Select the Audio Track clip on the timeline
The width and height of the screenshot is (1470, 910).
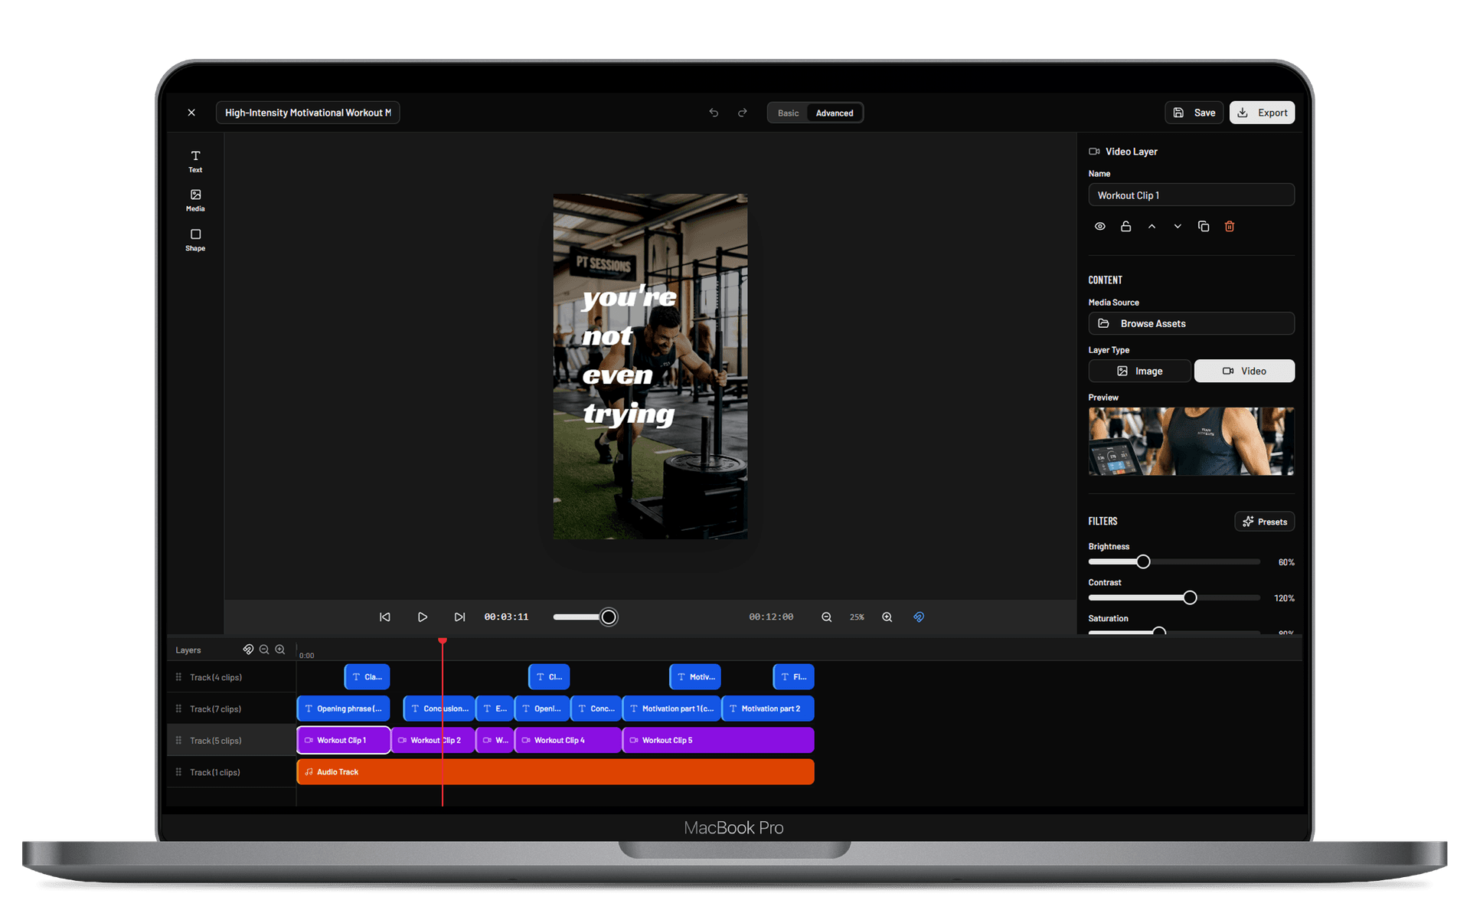(x=555, y=771)
